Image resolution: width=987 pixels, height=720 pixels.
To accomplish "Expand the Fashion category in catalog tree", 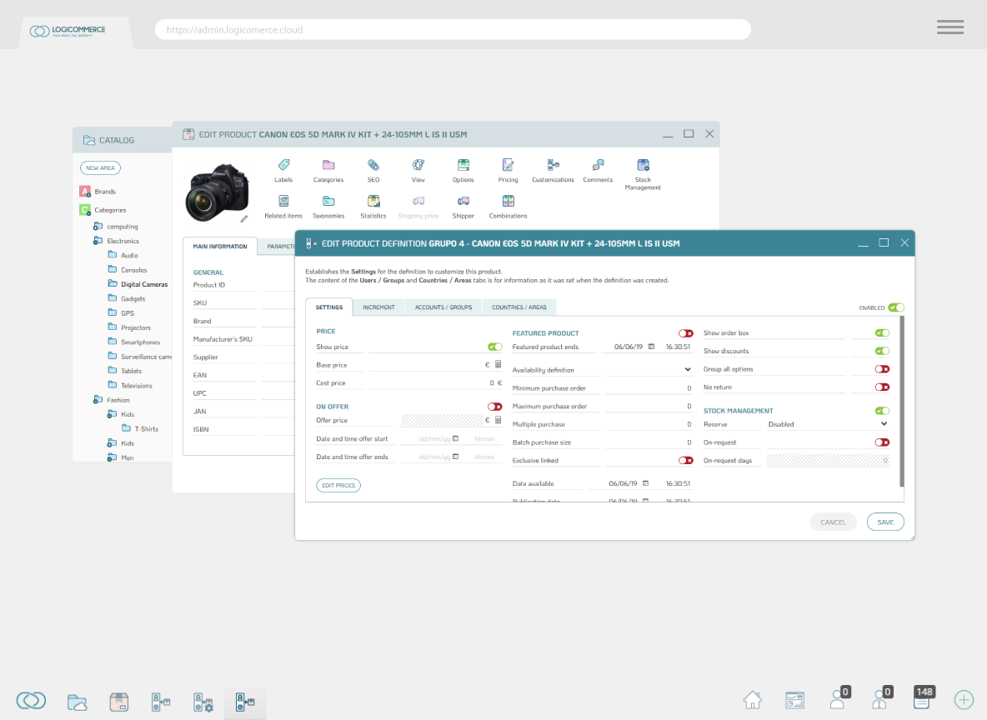I will [x=98, y=400].
